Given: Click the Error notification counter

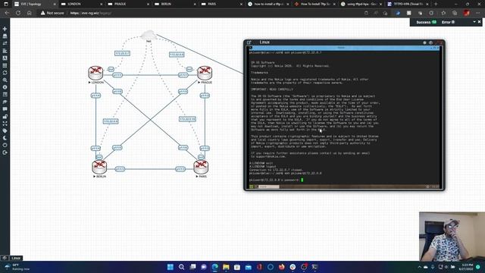Looking at the screenshot, I should point(448,22).
